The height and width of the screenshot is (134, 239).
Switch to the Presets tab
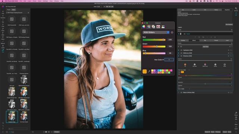(9, 10)
